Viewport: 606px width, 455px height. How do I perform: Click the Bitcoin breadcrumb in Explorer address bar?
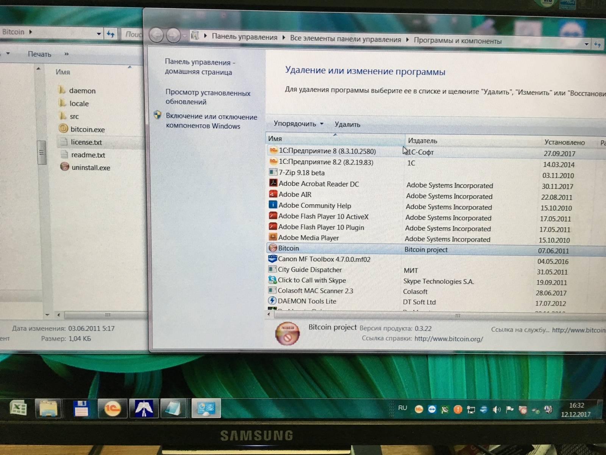(13, 32)
